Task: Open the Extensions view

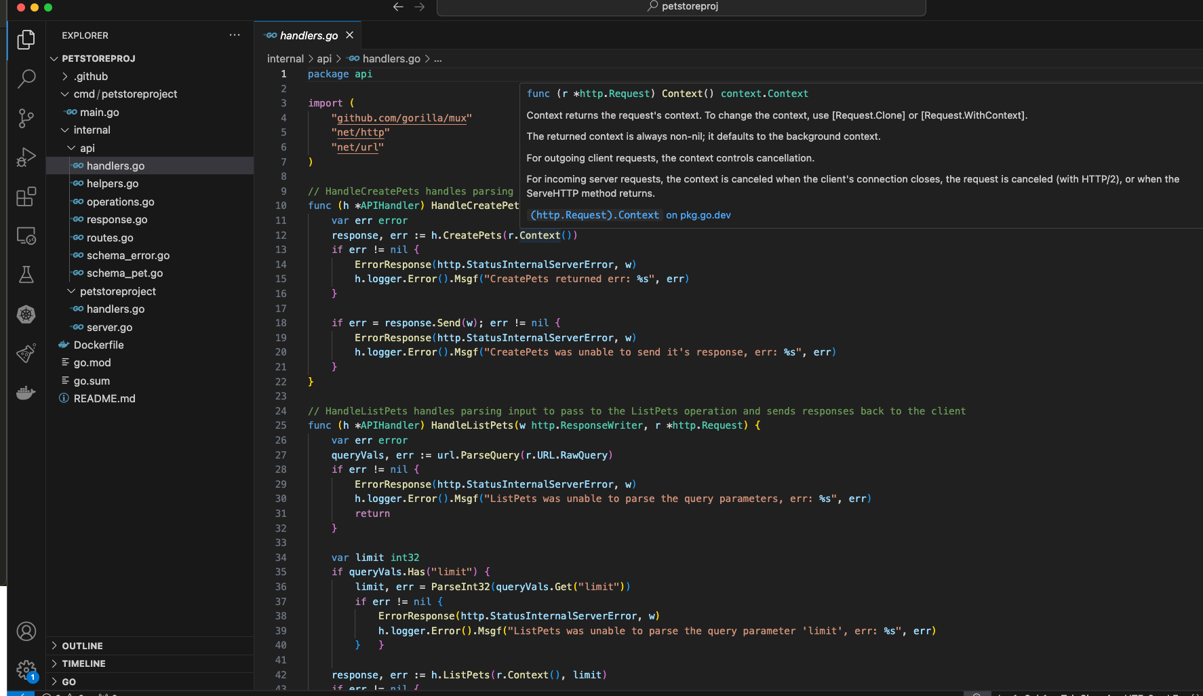Action: (x=26, y=197)
